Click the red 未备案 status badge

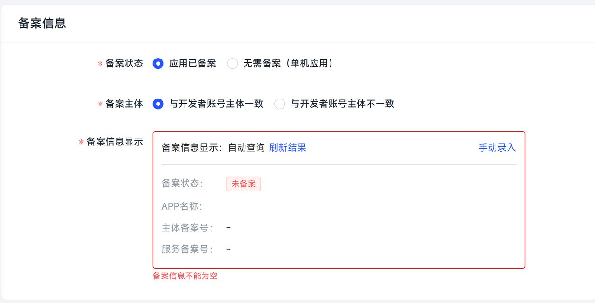click(x=244, y=184)
